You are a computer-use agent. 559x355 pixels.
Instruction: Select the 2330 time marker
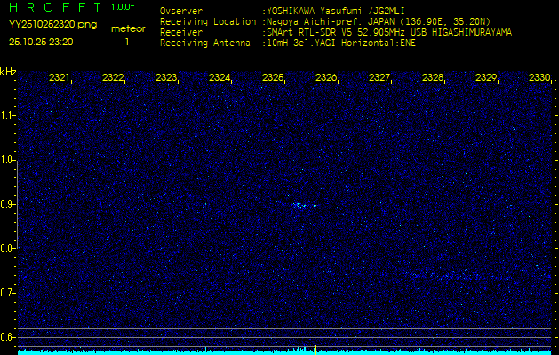539,78
